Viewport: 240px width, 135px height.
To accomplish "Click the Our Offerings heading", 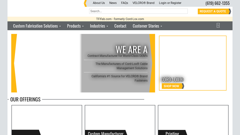I will point(25,99).
